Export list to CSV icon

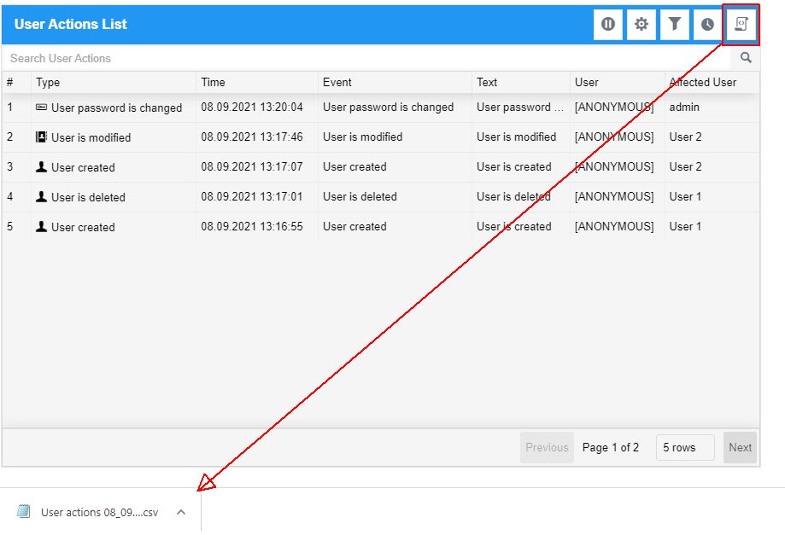click(741, 24)
